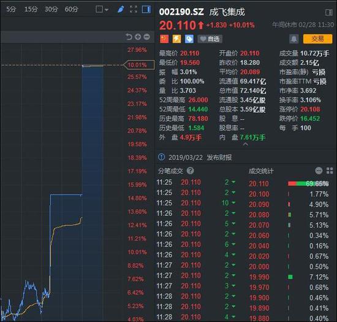This screenshot has width=337, height=322.
Task: Open the chart layout dropdown
Action: tap(102, 9)
